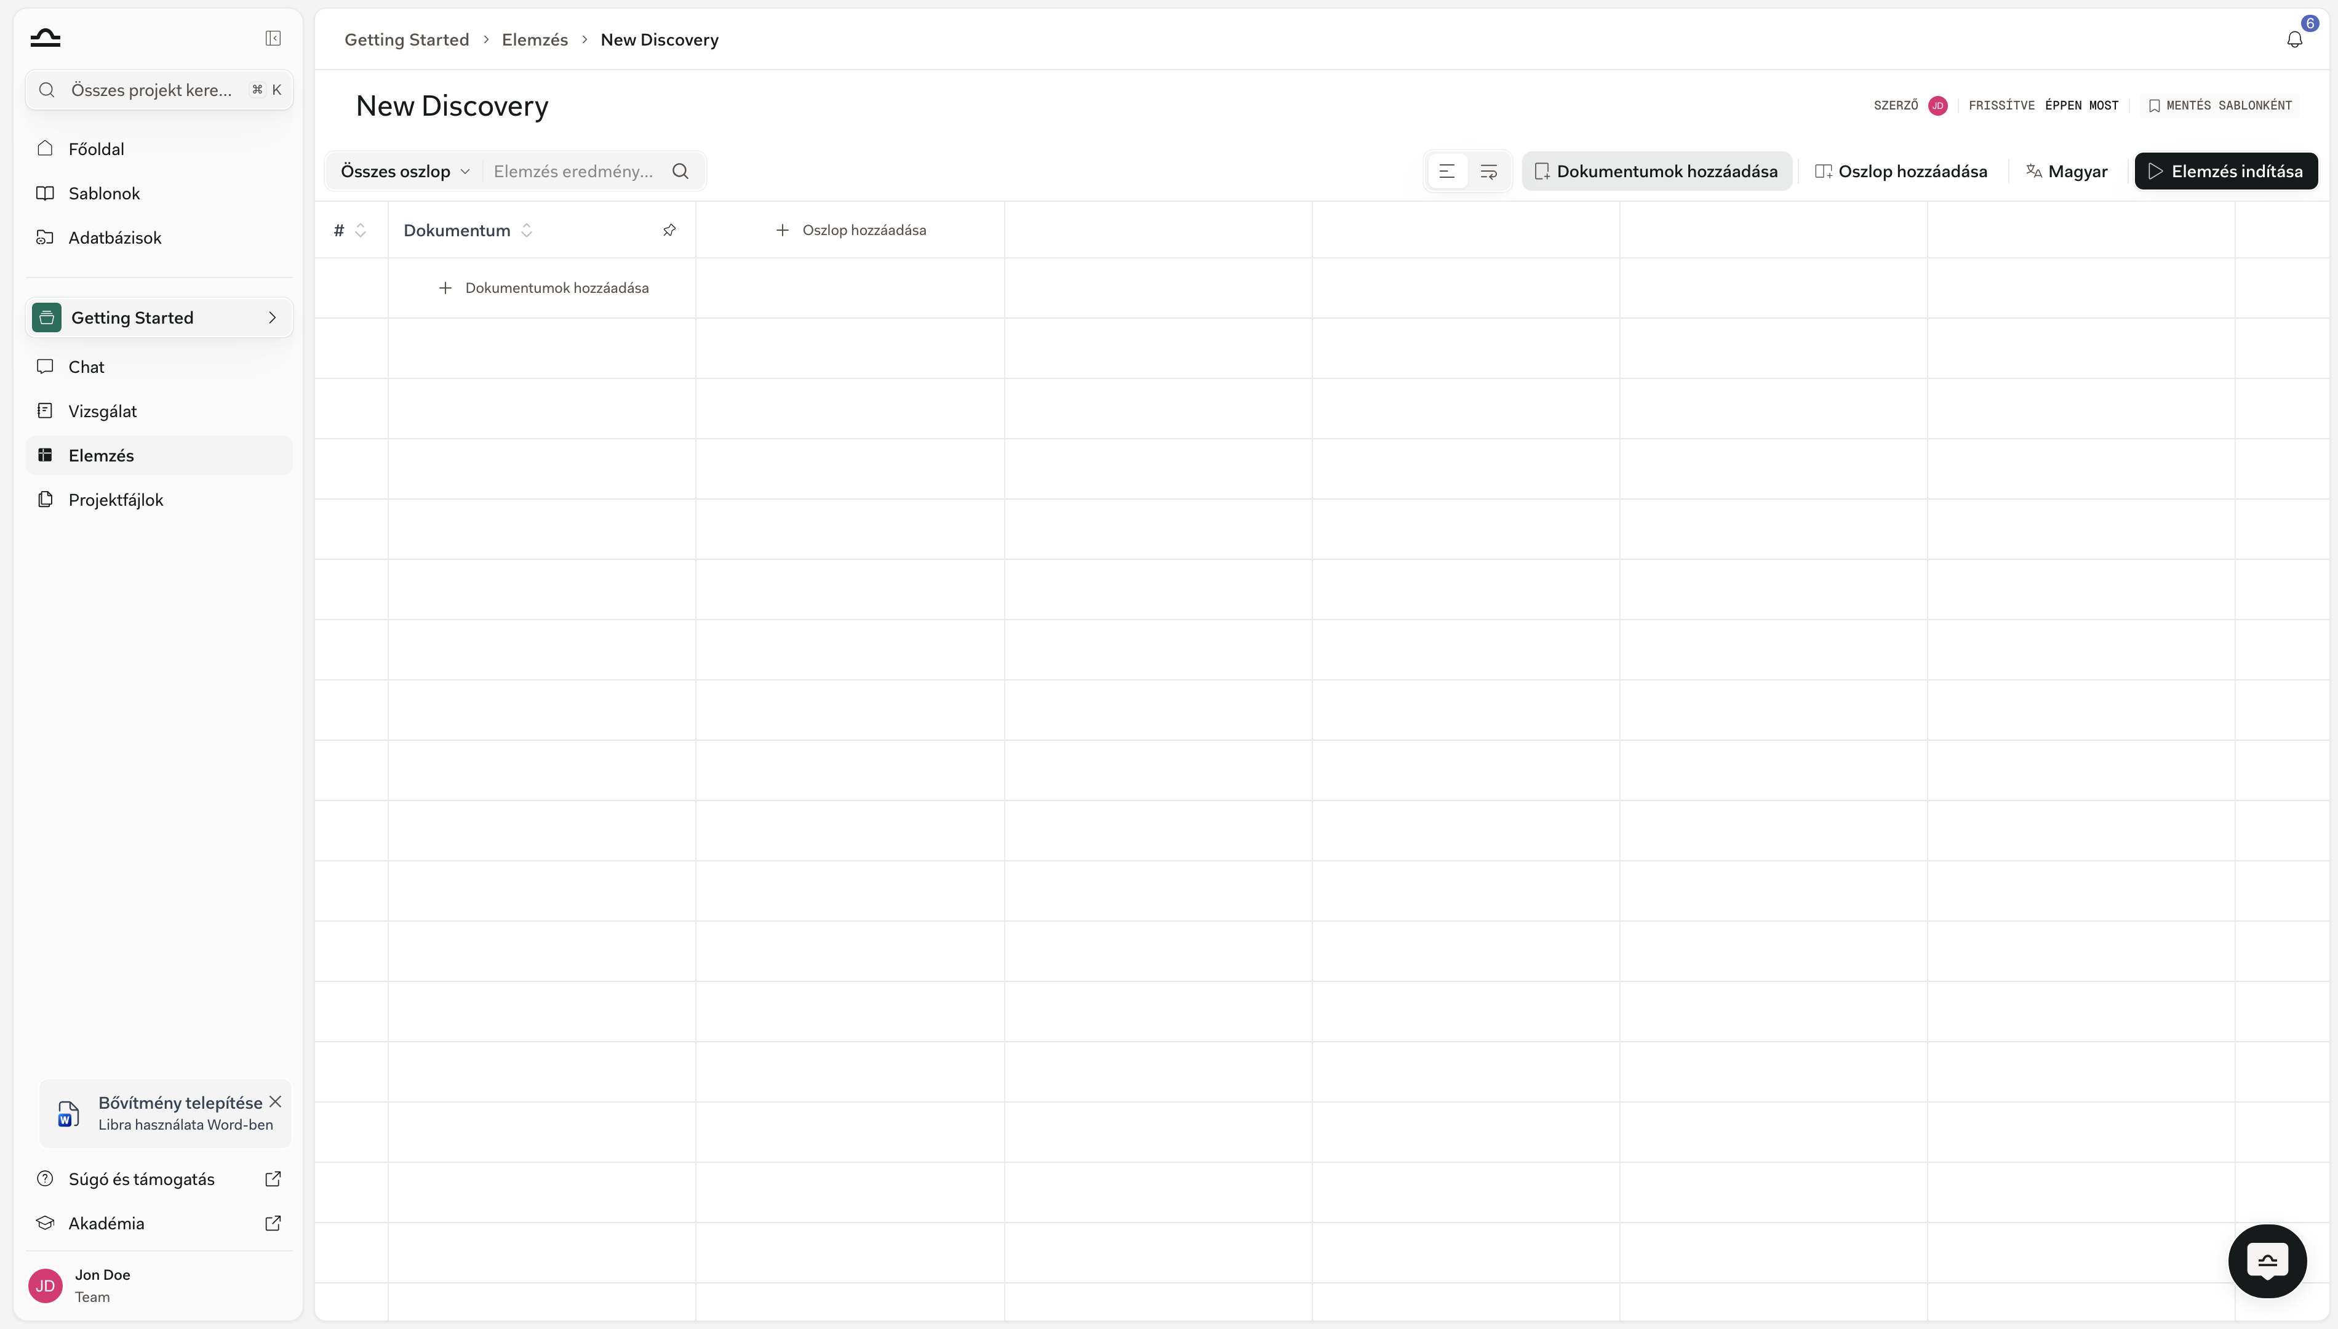
Task: Click the Libra logo in sidebar
Action: [x=45, y=38]
